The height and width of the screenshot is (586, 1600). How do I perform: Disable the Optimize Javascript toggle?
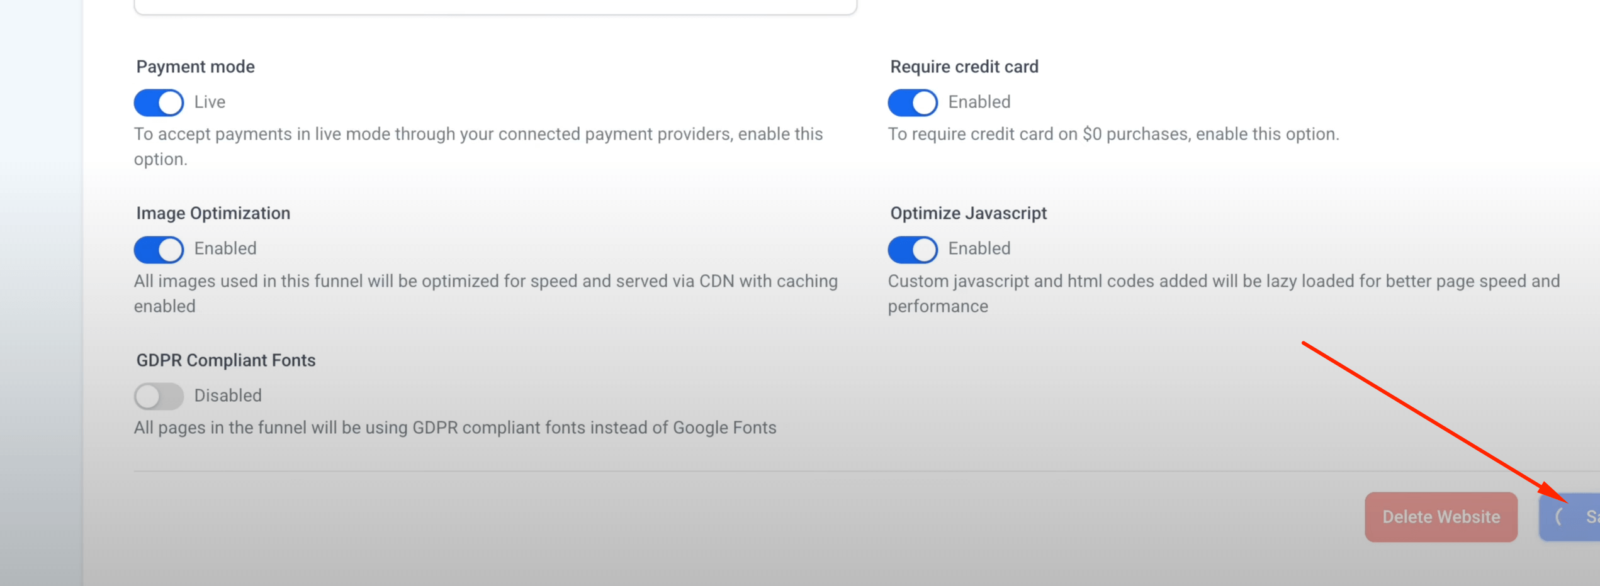[x=913, y=250]
